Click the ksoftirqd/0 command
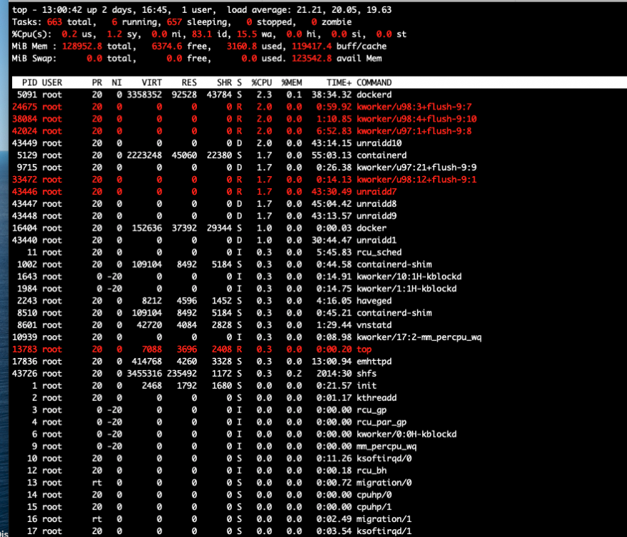Viewport: 627px width, 537px height. pos(384,458)
